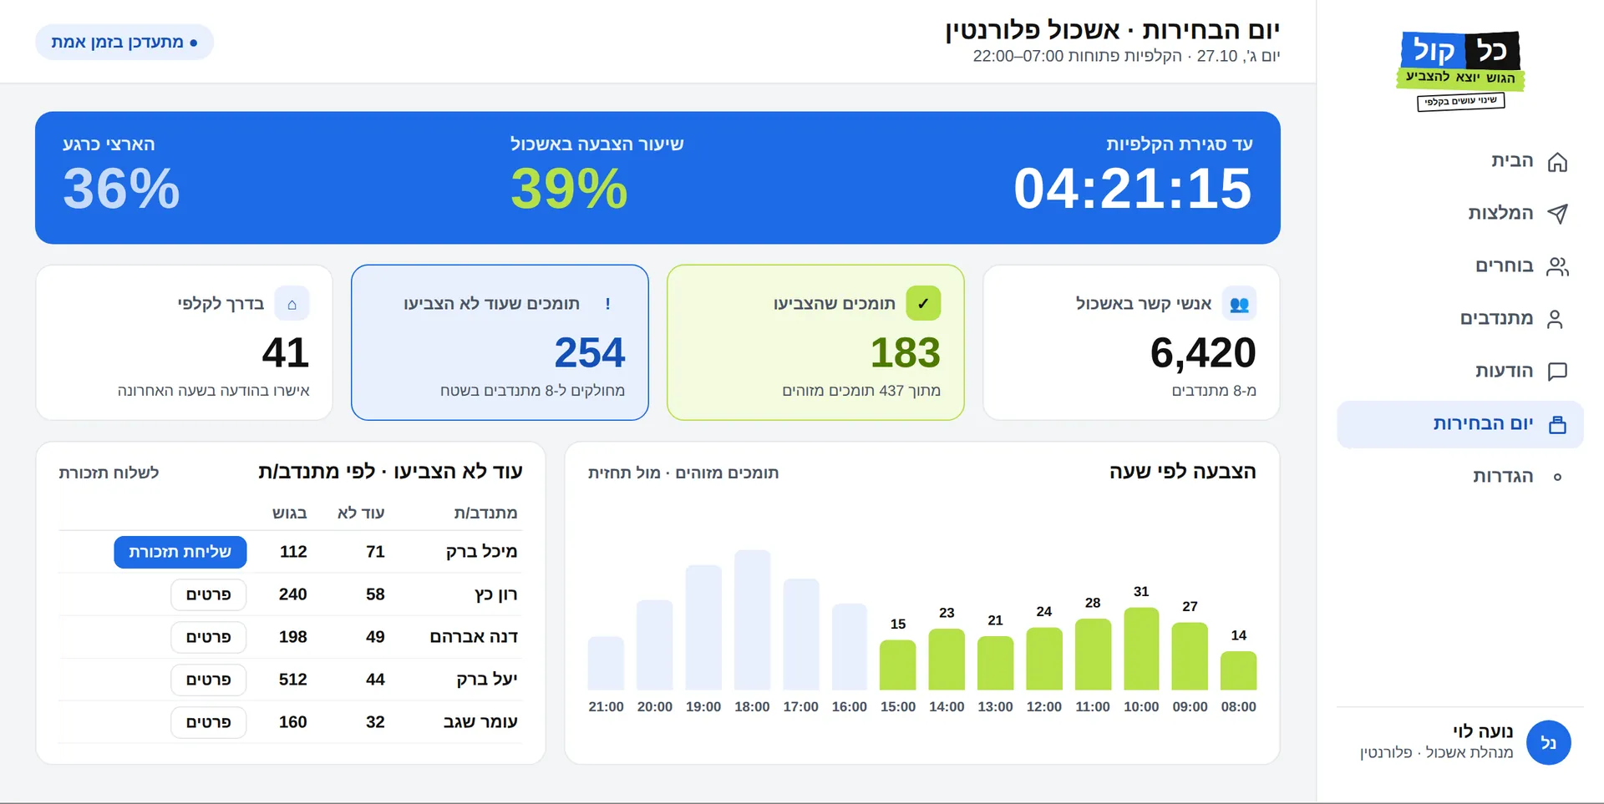Image resolution: width=1604 pixels, height=804 pixels.
Task: Open נועה לוי profile avatar
Action: [1548, 743]
